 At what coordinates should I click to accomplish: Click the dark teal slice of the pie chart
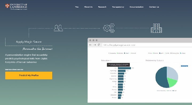pos(161,77)
